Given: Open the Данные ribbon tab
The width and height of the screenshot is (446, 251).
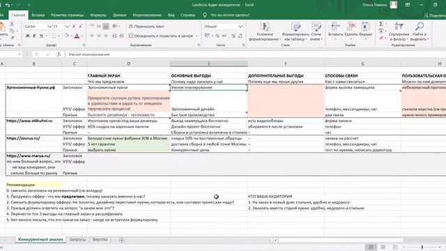Looking at the screenshot, I should click(119, 15).
